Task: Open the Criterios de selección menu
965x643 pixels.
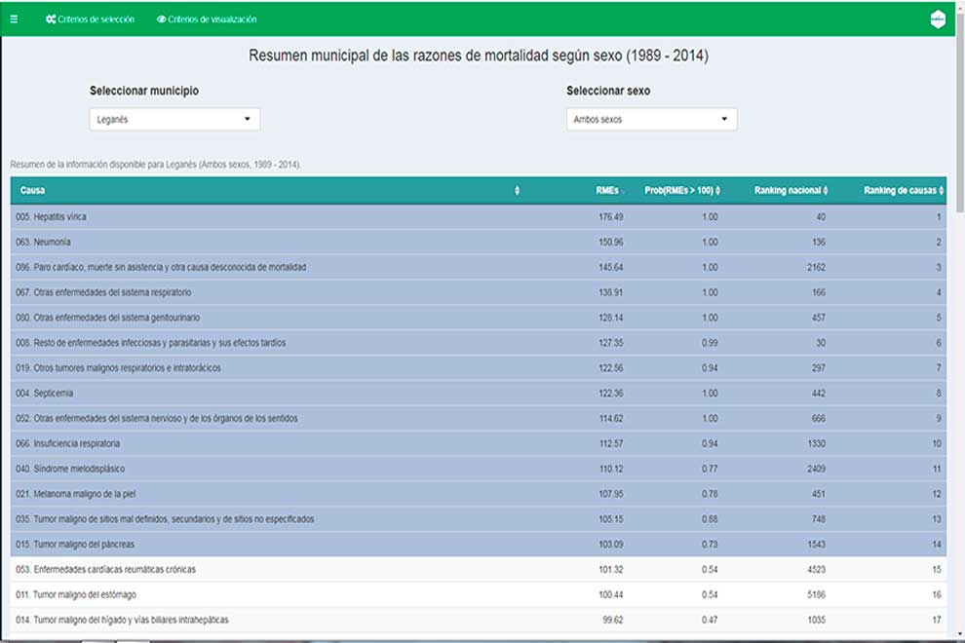Action: 96,19
